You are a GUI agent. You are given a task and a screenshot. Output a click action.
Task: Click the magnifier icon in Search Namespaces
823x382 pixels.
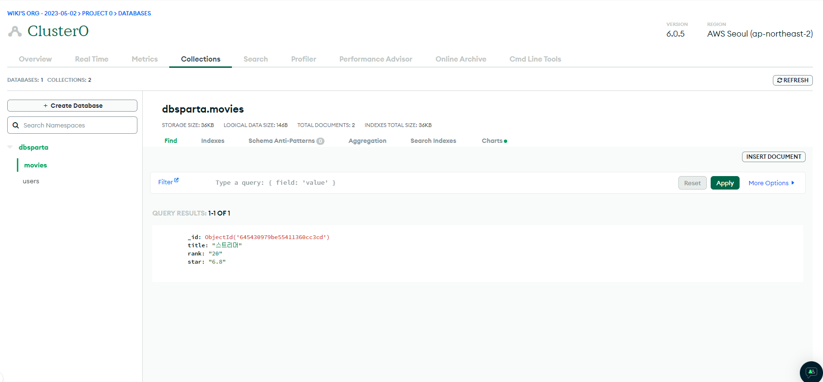coord(16,125)
